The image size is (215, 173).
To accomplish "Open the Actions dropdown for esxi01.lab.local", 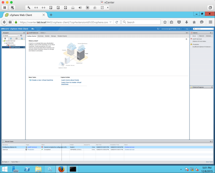I will [x=43, y=33].
